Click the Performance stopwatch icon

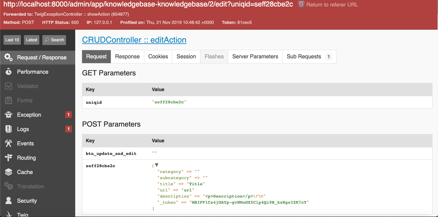pos(9,72)
